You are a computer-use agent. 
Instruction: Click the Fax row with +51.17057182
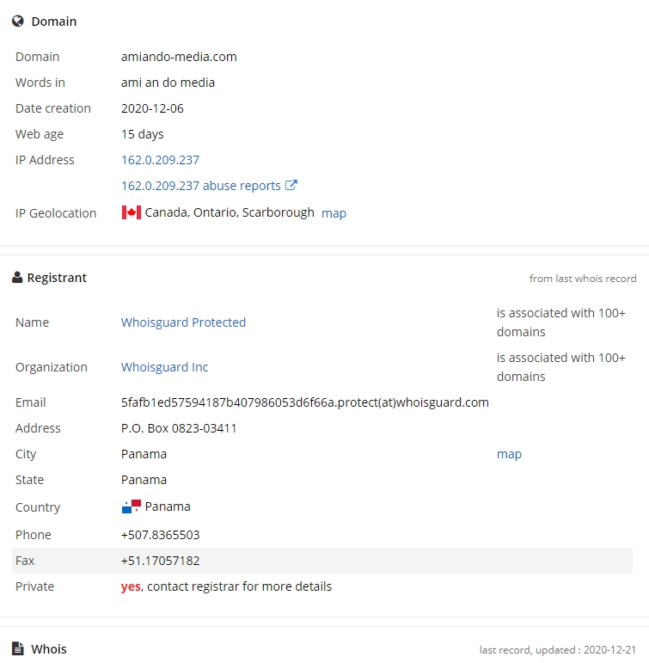click(322, 561)
